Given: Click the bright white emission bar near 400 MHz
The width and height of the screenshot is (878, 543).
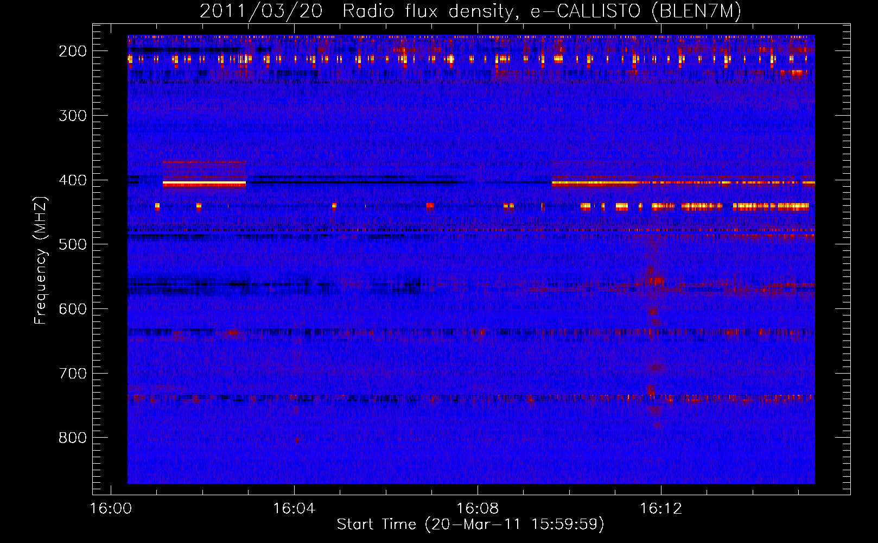Looking at the screenshot, I should (x=204, y=184).
